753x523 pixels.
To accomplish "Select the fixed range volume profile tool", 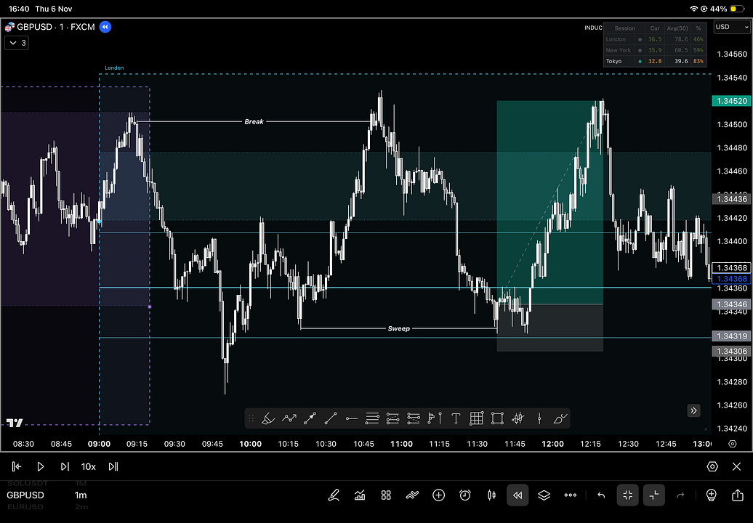I will click(435, 419).
